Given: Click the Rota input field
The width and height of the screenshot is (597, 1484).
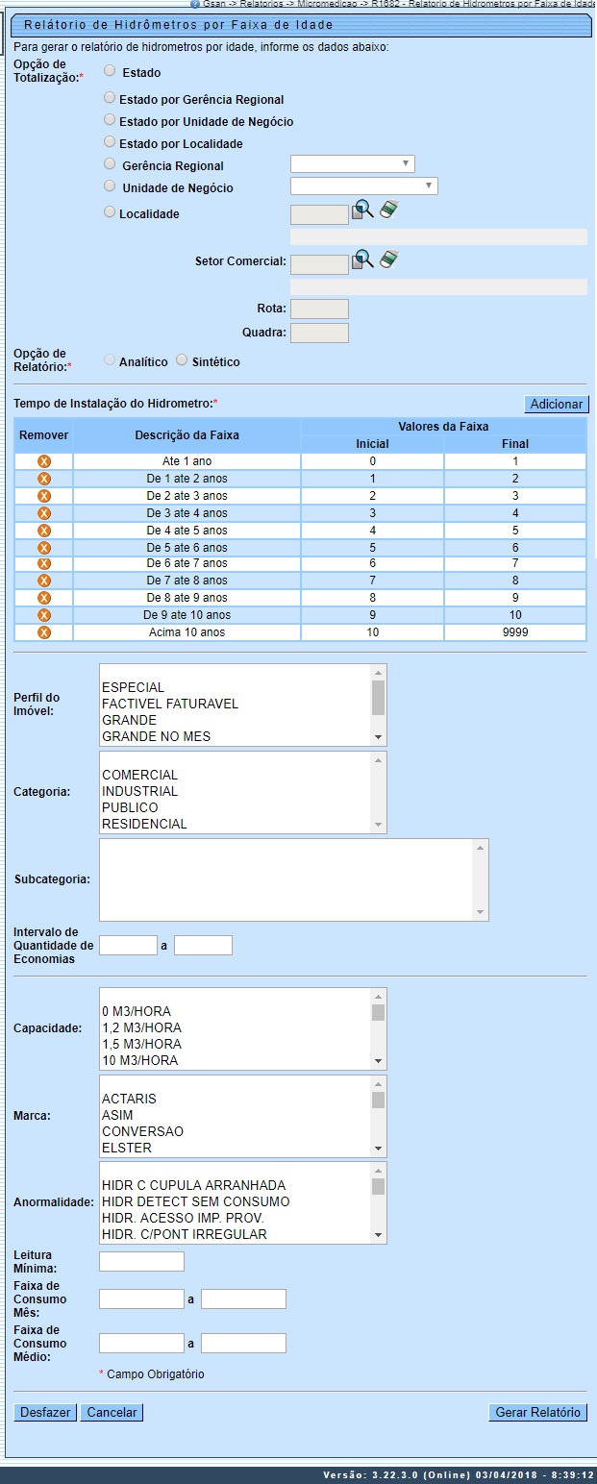Looking at the screenshot, I should pos(319,309).
